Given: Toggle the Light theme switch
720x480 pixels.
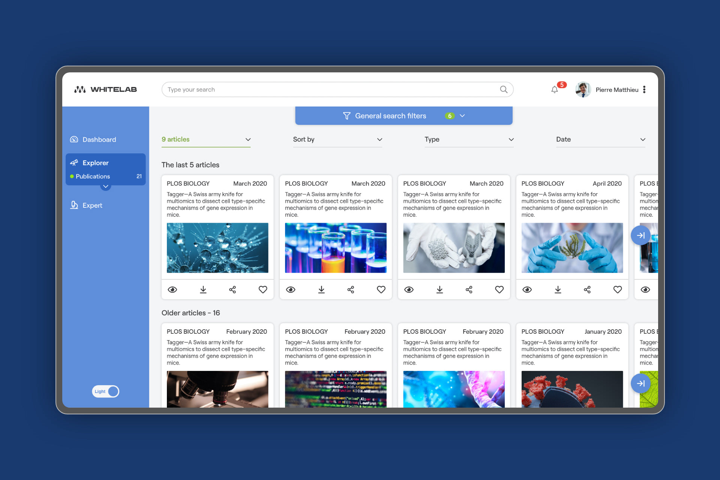Looking at the screenshot, I should pyautogui.click(x=106, y=391).
